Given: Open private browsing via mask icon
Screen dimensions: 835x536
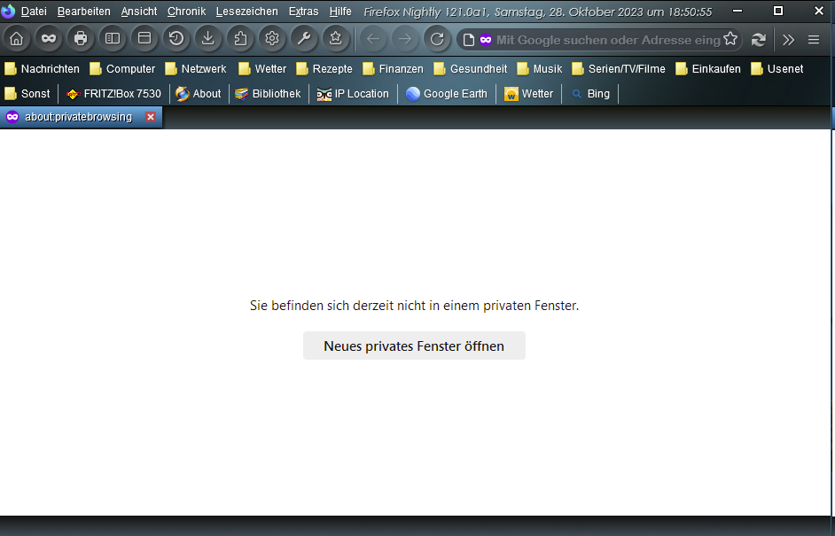Looking at the screenshot, I should (x=48, y=39).
